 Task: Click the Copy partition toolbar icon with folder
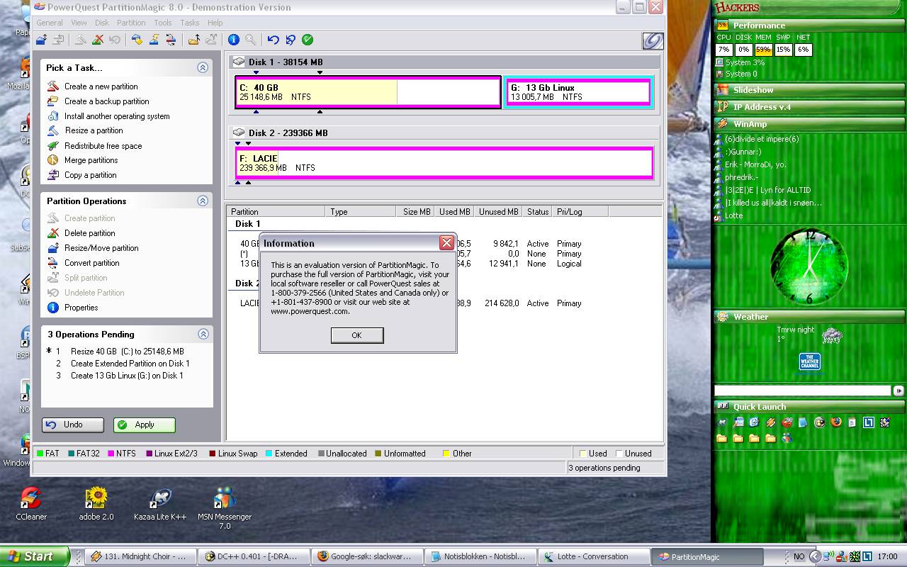click(x=194, y=40)
